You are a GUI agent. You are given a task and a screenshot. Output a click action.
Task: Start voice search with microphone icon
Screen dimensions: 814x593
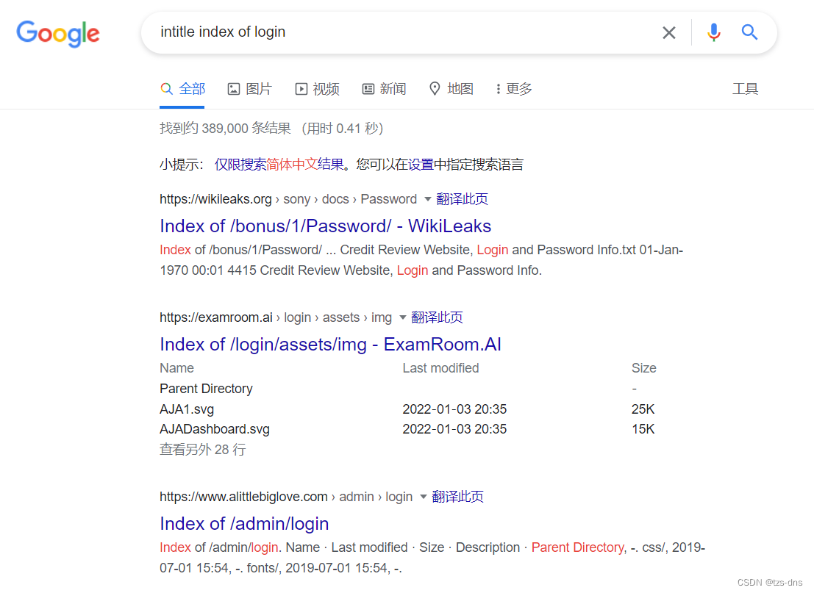714,32
